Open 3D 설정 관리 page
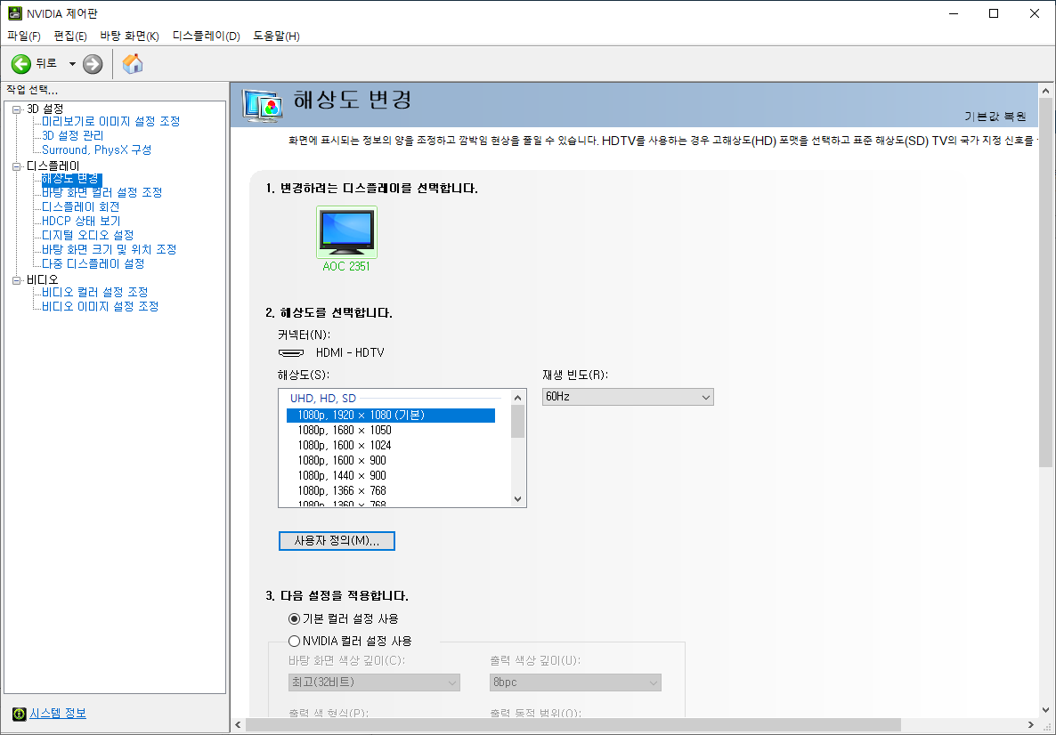 pyautogui.click(x=73, y=136)
